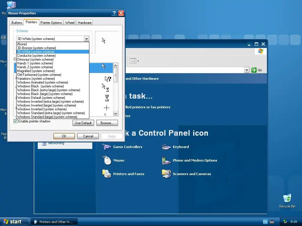Open the Printers and Faxes icon
The height and width of the screenshot is (226, 302).
click(x=106, y=174)
